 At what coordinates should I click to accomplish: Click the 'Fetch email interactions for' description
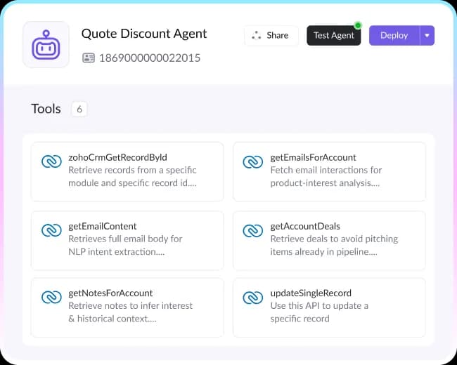(326, 170)
